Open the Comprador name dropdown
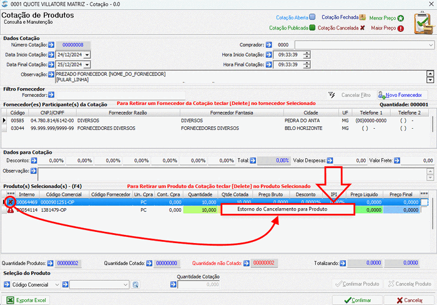Viewport: 437px width, 305px height. pos(431,45)
